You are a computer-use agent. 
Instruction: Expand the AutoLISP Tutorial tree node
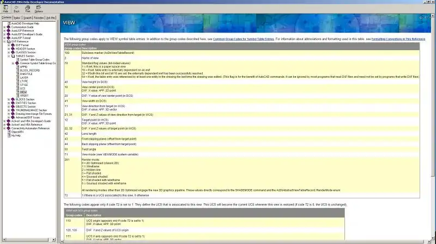click(x=4, y=38)
